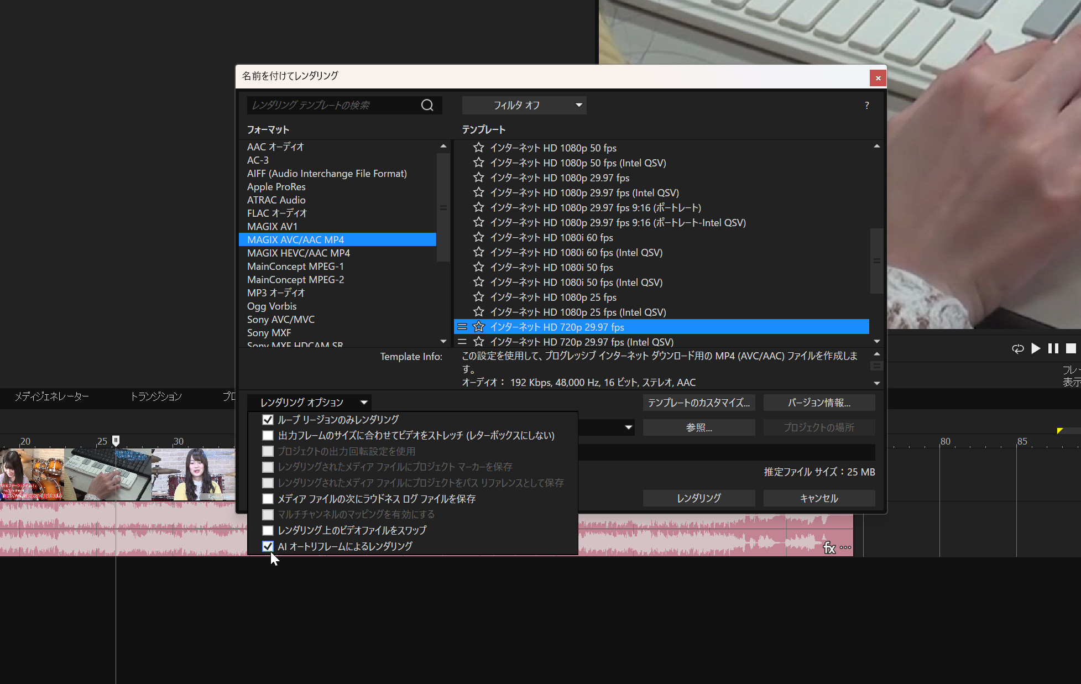Uncheck AI オートリフレームによるレンダリング
Viewport: 1081px width, 684px height.
tap(268, 546)
